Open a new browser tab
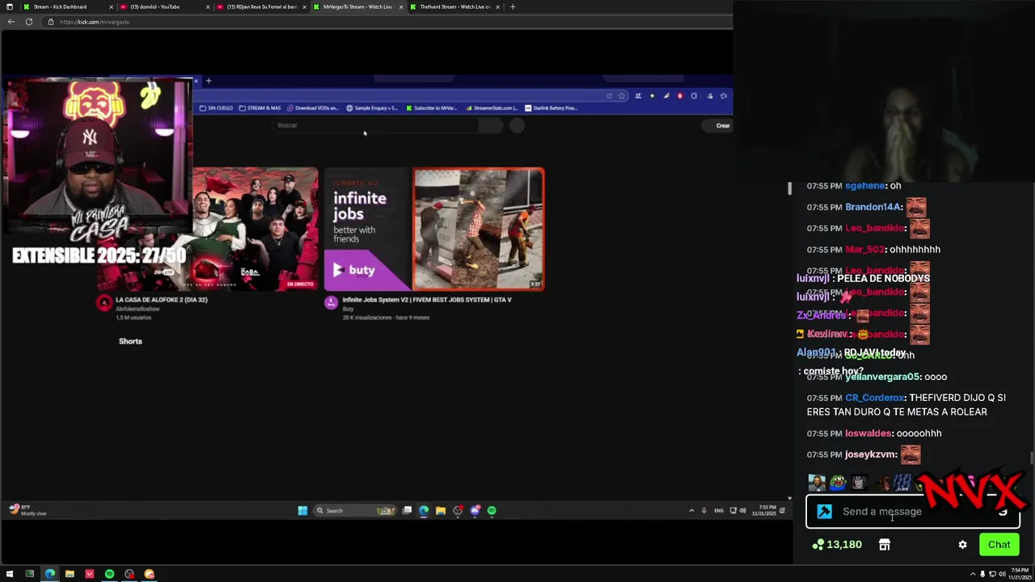This screenshot has width=1035, height=582. coord(512,6)
